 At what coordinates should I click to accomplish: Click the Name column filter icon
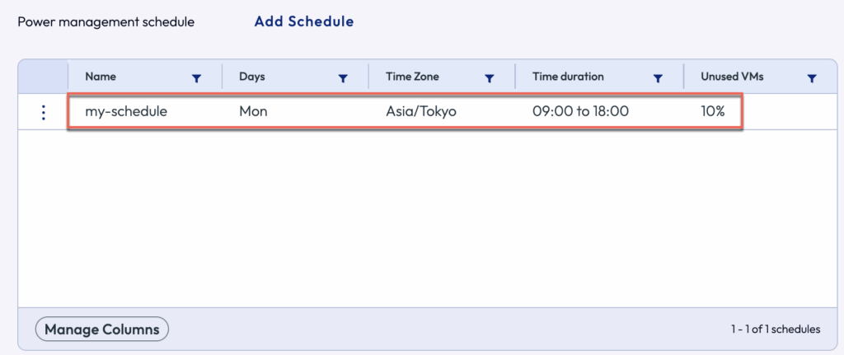(196, 78)
